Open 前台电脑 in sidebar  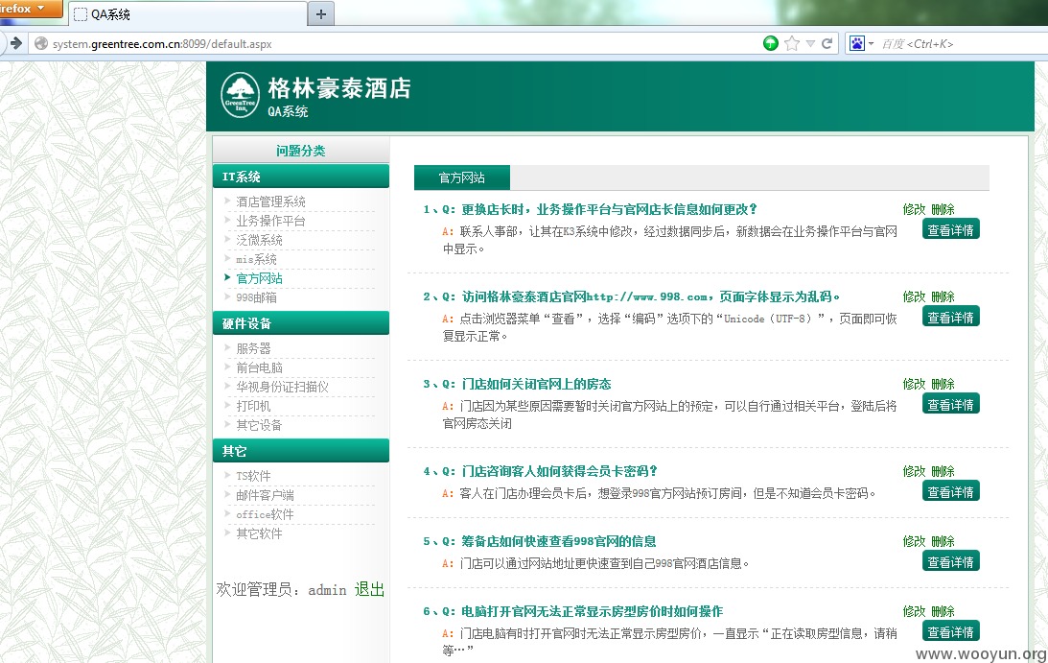(259, 368)
